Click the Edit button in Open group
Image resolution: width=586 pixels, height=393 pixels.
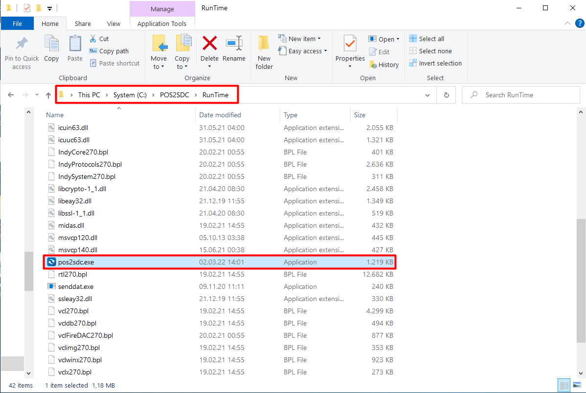click(x=379, y=52)
